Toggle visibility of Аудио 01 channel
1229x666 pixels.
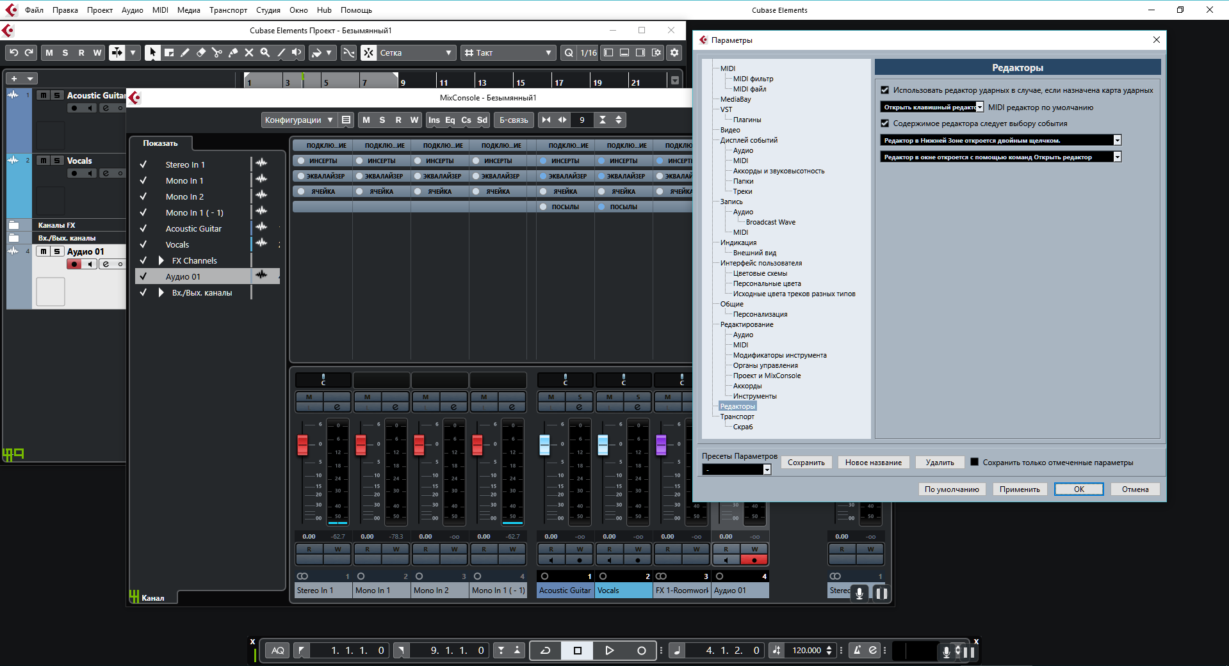point(143,276)
